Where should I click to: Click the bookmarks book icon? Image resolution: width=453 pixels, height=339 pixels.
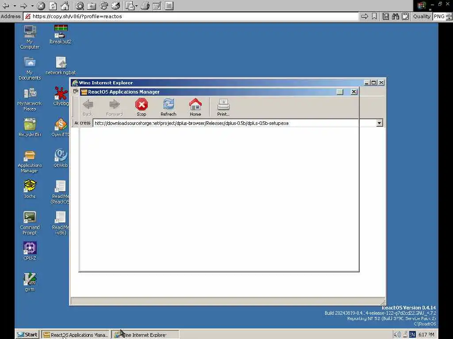click(x=386, y=16)
